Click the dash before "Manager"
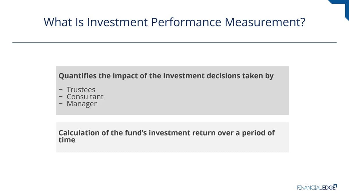Image resolution: width=349 pixels, height=196 pixels. [60, 104]
